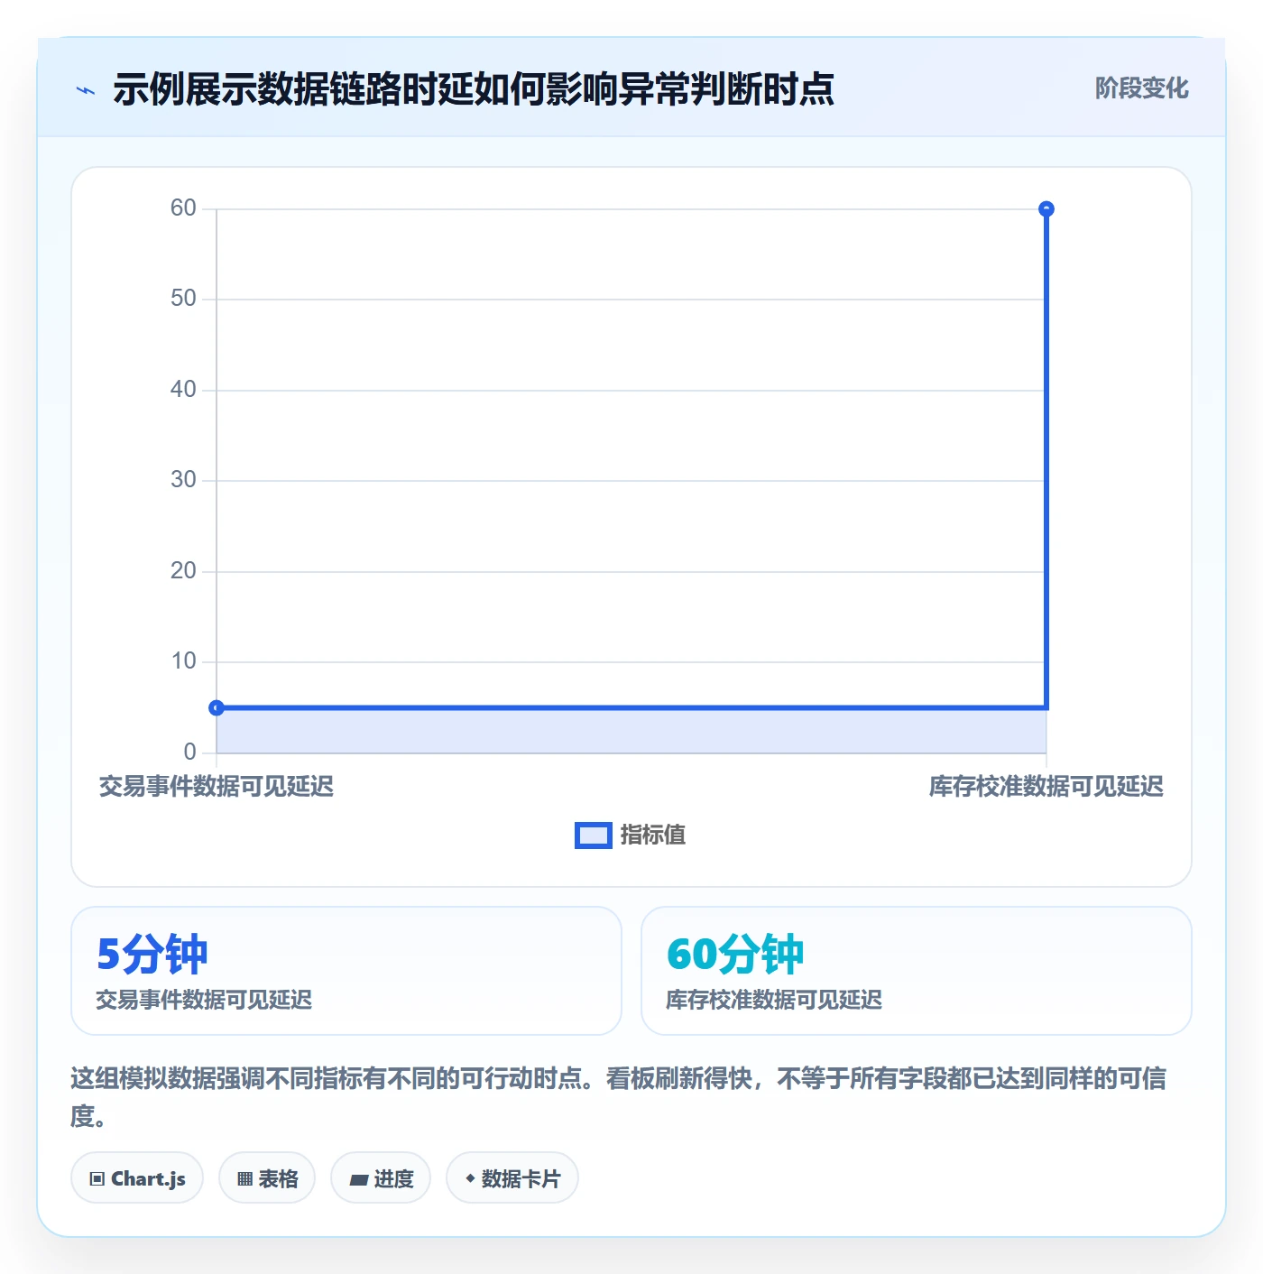Click the 交易事件数据可见延迟 card caption
Image resolution: width=1263 pixels, height=1274 pixels.
204,1000
